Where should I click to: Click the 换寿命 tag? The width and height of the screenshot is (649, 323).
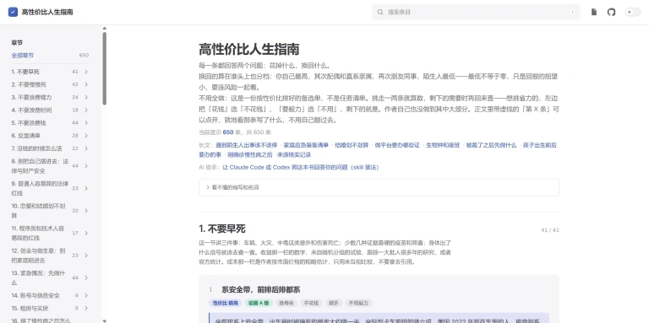(286, 303)
